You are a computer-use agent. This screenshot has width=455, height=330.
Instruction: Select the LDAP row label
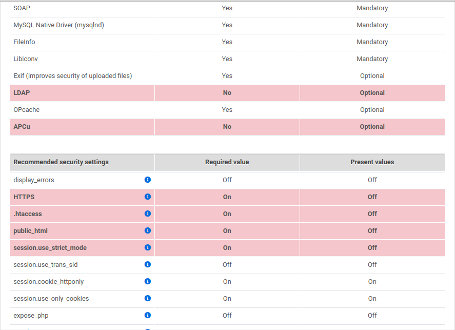[x=22, y=93]
